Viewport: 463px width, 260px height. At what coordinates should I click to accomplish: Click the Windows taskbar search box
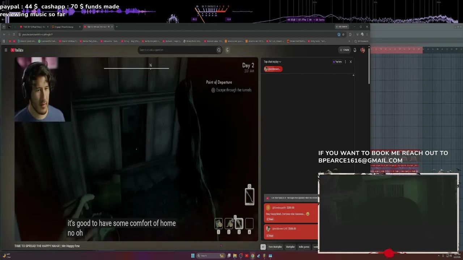click(211, 256)
